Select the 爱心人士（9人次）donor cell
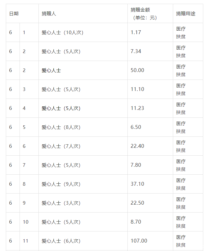 [x=61, y=184]
